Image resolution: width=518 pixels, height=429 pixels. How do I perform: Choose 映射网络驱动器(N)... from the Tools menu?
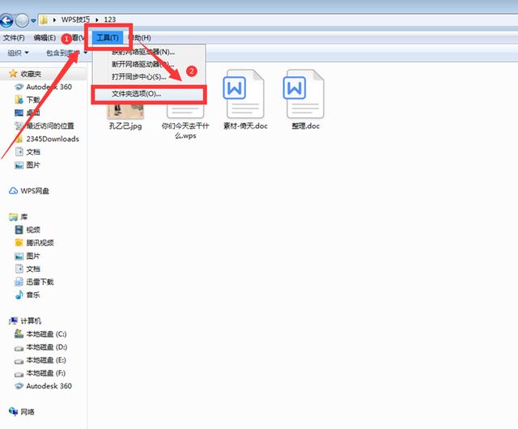click(x=143, y=52)
